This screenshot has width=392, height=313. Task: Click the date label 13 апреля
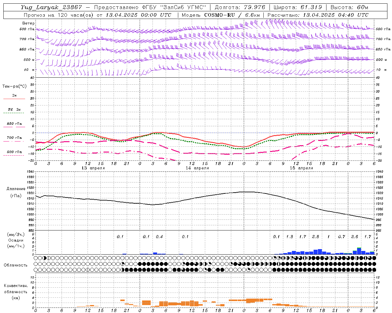(93, 168)
